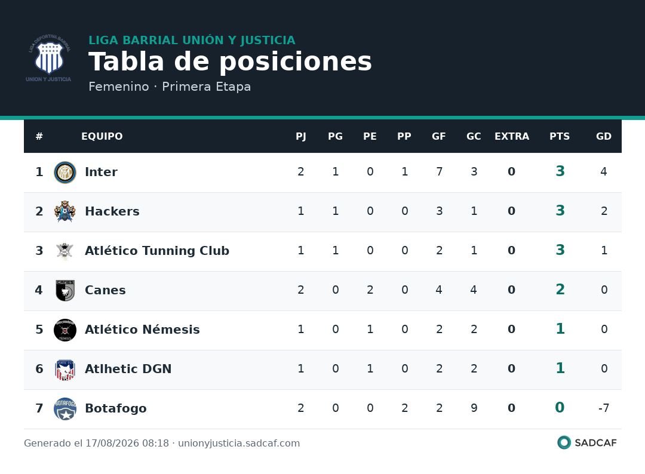Click the Tabla de posiciones heading

coord(230,61)
